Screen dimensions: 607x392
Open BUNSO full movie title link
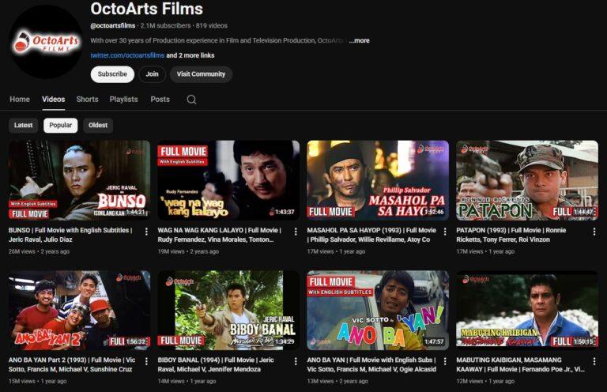pyautogui.click(x=70, y=235)
